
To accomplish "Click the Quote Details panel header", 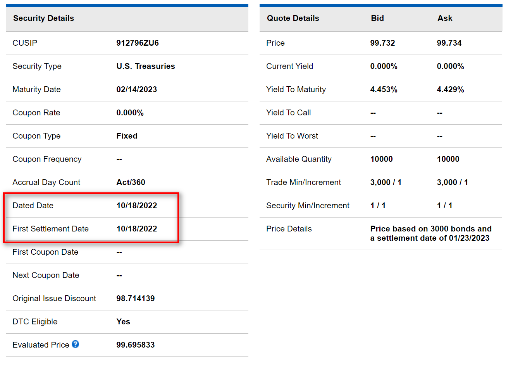I will [x=293, y=18].
